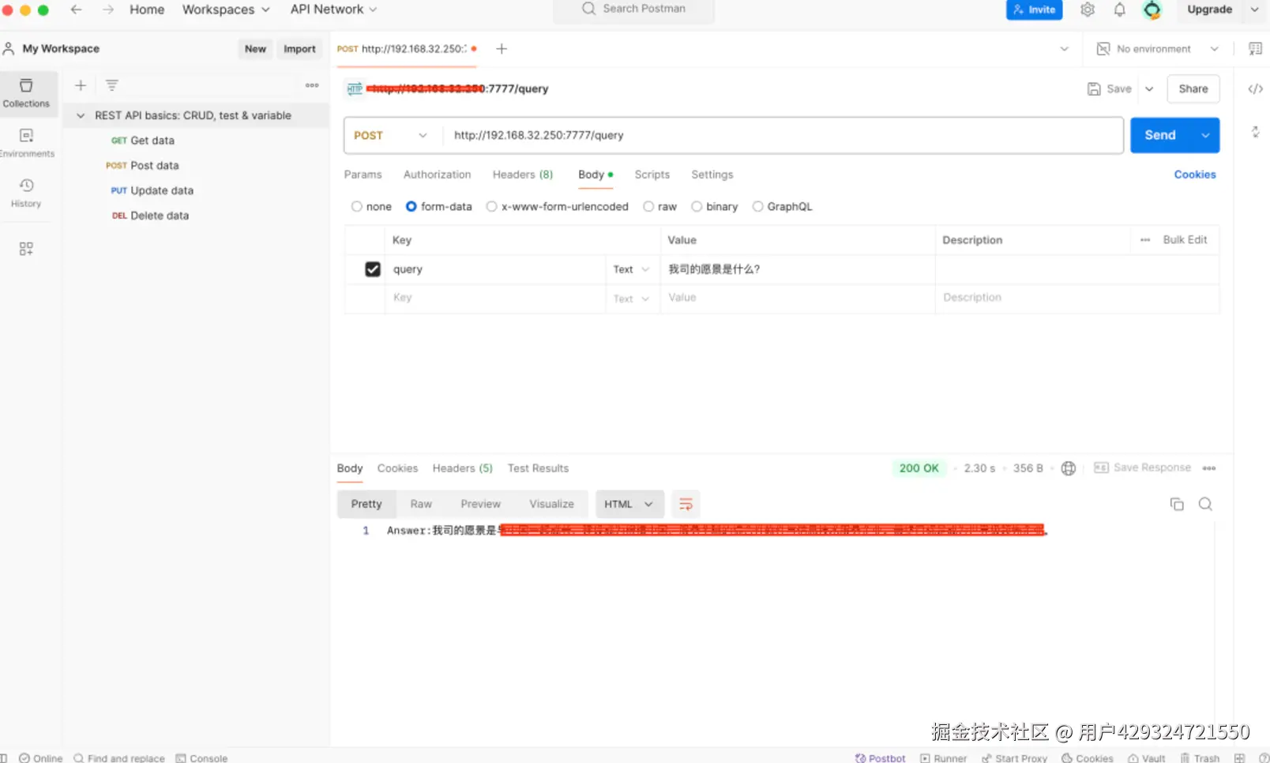Open the code snippet panel
This screenshot has height=763, width=1270.
1255,89
